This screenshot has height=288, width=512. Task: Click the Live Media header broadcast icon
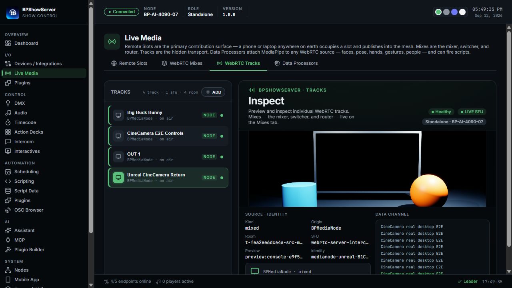click(x=112, y=42)
